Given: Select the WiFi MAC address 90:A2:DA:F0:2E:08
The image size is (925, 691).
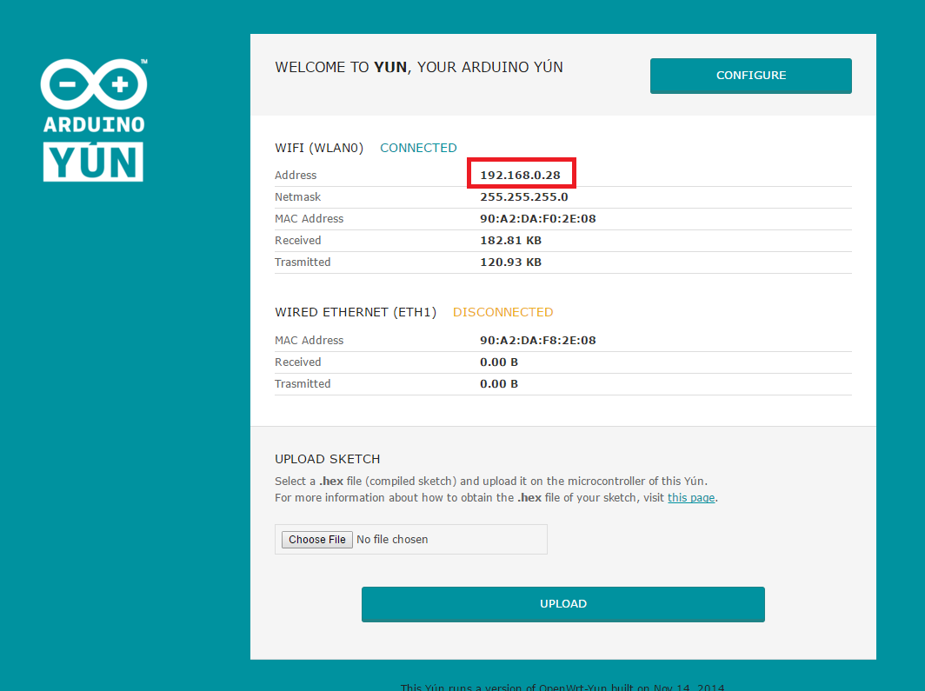Looking at the screenshot, I should pos(538,219).
